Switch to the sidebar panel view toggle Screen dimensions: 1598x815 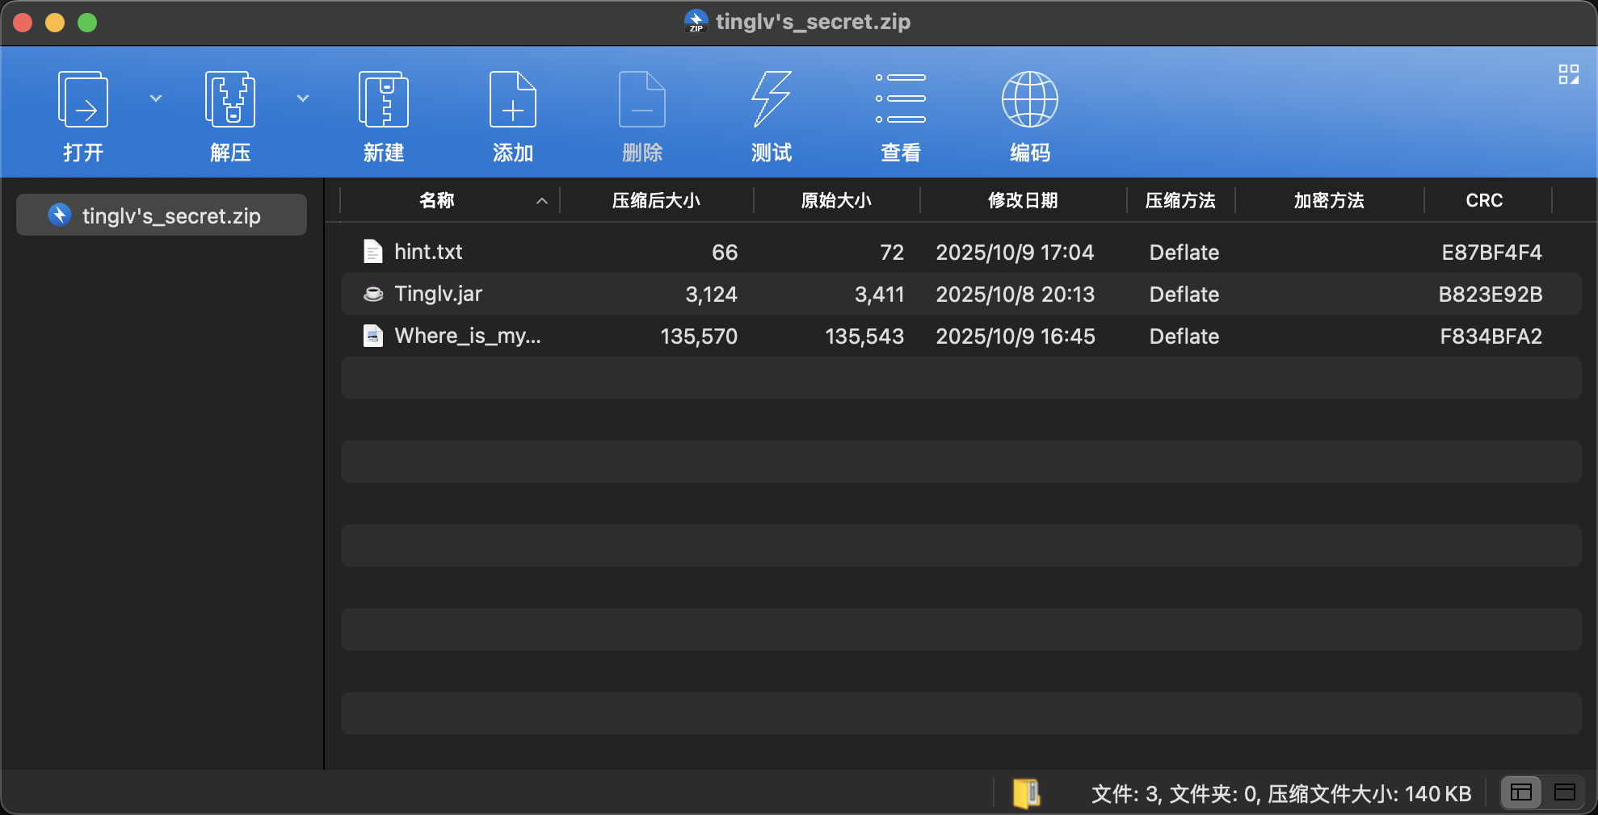coord(1521,792)
